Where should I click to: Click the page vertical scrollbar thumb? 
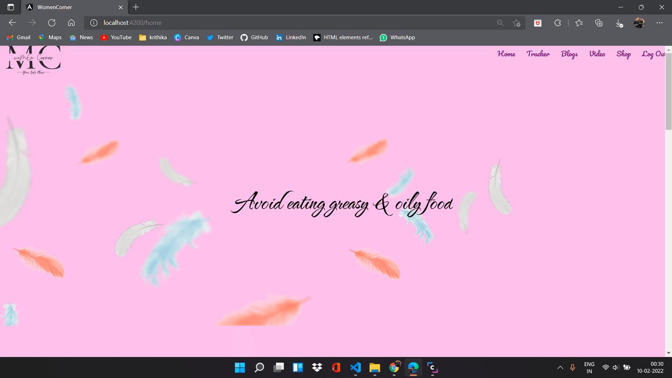pyautogui.click(x=668, y=92)
